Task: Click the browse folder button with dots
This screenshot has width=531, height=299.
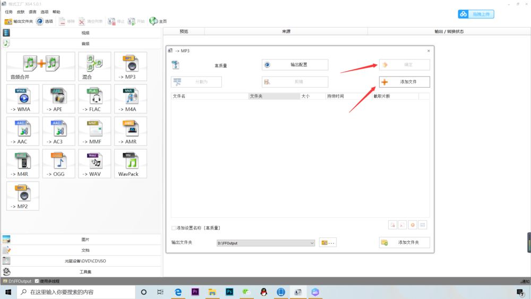Action: pyautogui.click(x=328, y=243)
